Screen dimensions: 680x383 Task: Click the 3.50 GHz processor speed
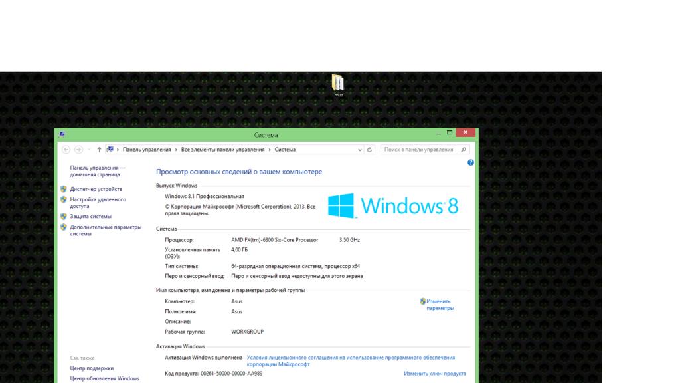coord(349,240)
